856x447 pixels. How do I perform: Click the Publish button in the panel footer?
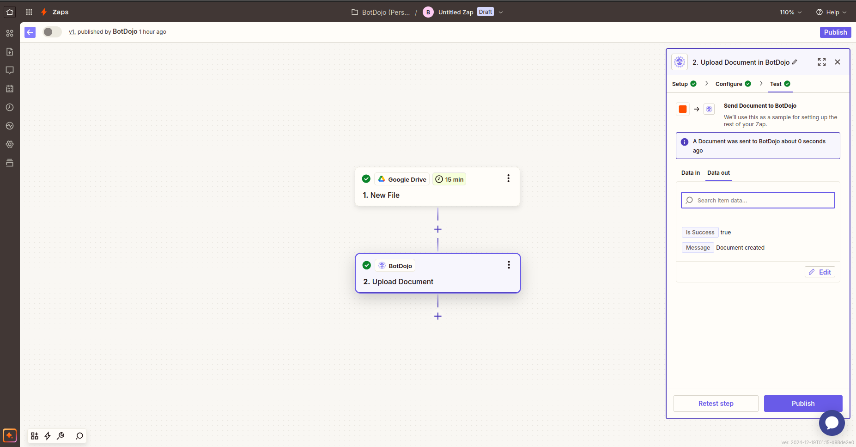803,404
